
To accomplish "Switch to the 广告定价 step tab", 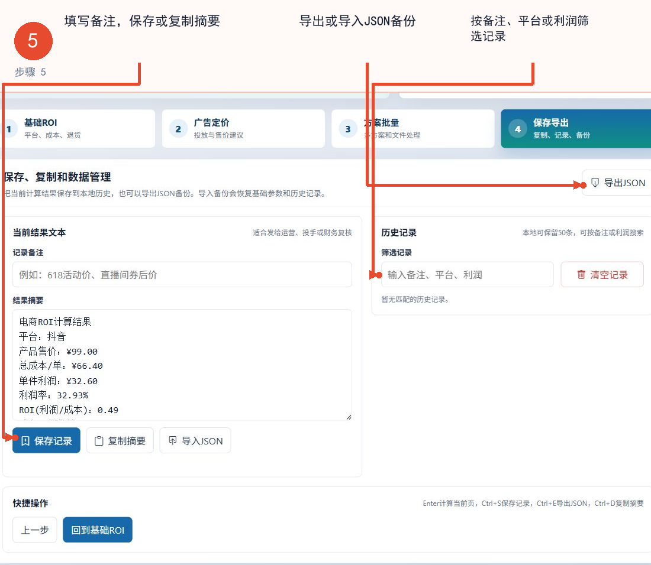I will tap(243, 128).
